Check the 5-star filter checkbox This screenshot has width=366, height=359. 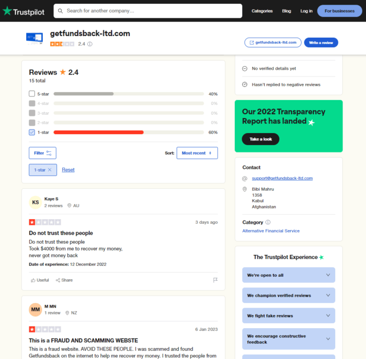click(32, 94)
